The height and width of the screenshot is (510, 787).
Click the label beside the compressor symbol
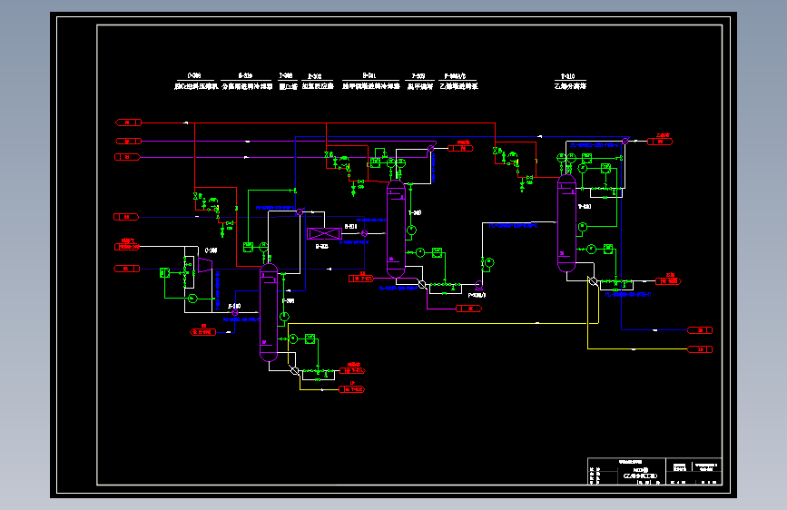pos(211,250)
